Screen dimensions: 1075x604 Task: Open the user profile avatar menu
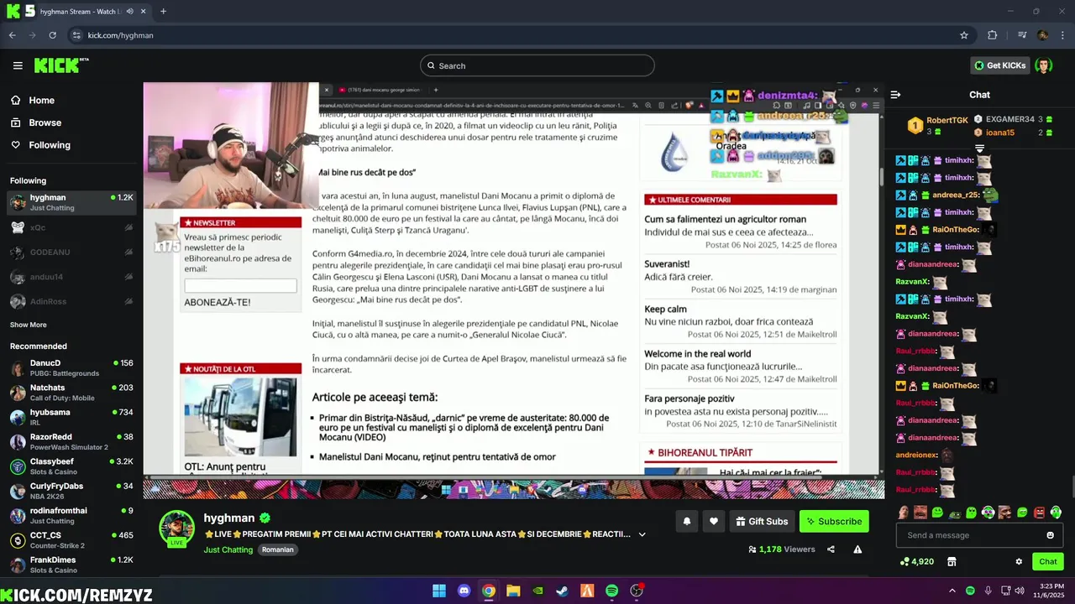click(1043, 65)
